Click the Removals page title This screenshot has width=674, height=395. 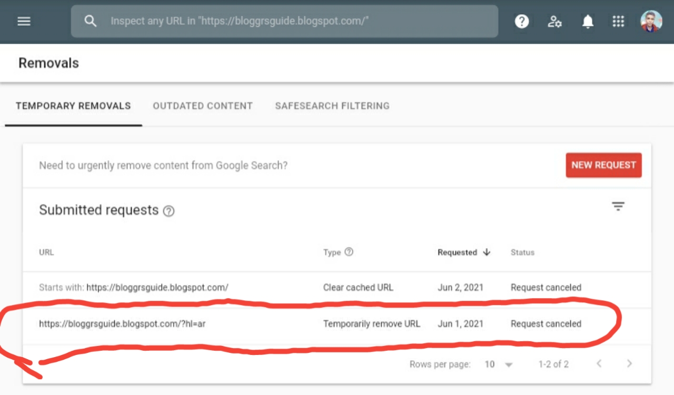click(48, 63)
